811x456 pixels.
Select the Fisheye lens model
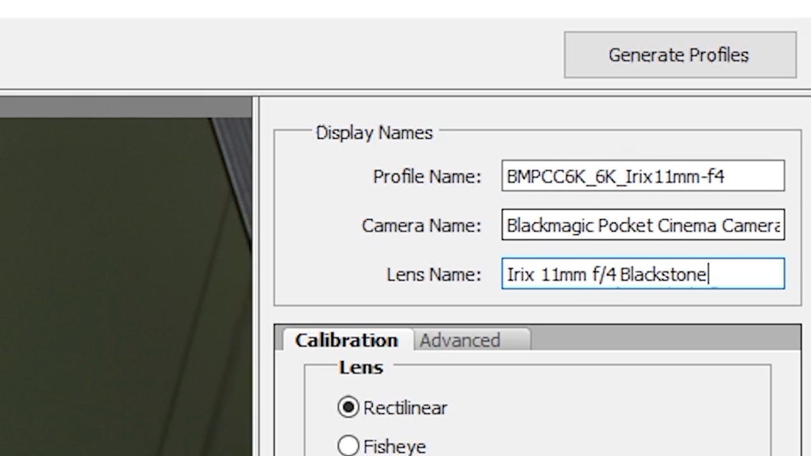(348, 445)
